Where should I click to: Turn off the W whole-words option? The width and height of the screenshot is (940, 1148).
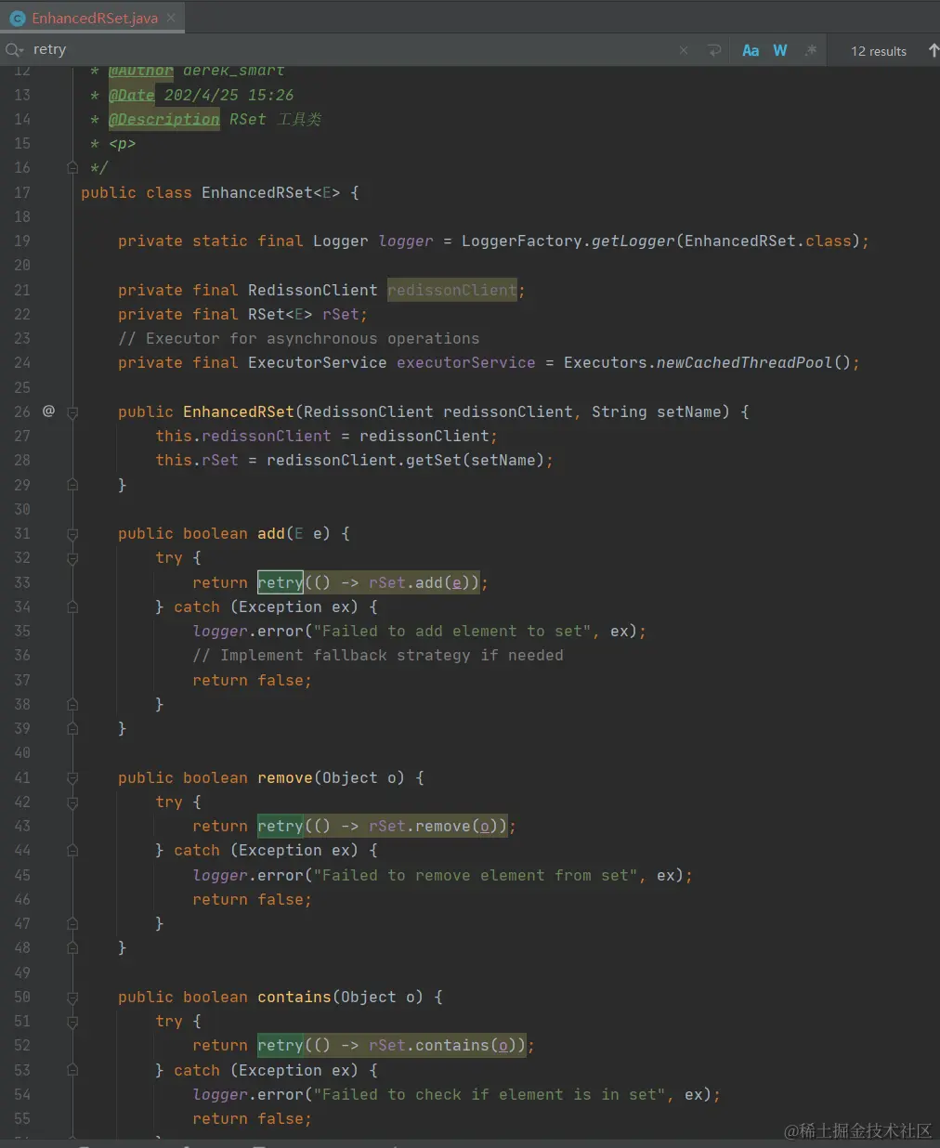(x=779, y=49)
